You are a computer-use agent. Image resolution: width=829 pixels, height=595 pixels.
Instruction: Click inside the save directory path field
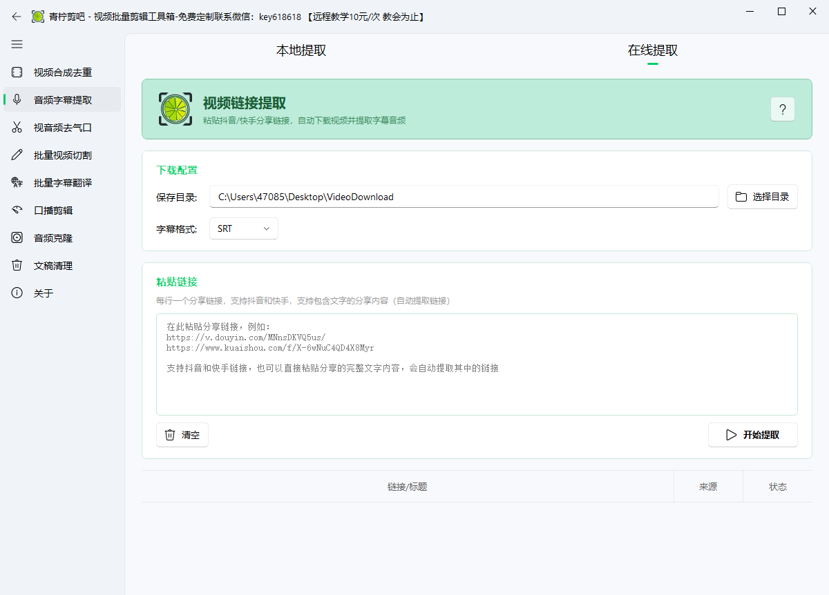point(463,196)
